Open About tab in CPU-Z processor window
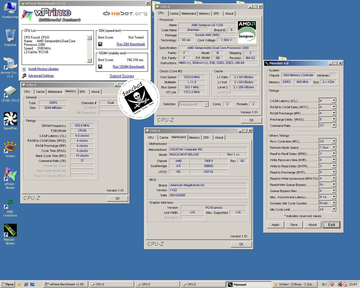 tap(229, 14)
